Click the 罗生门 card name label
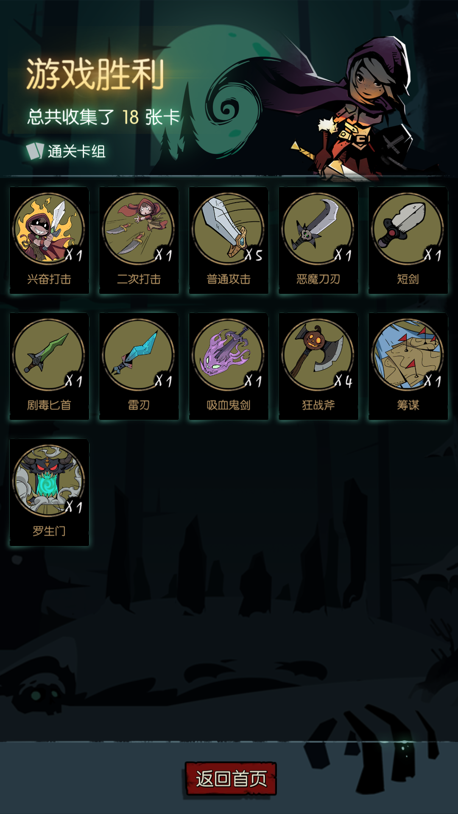This screenshot has height=814, width=458. click(x=49, y=531)
